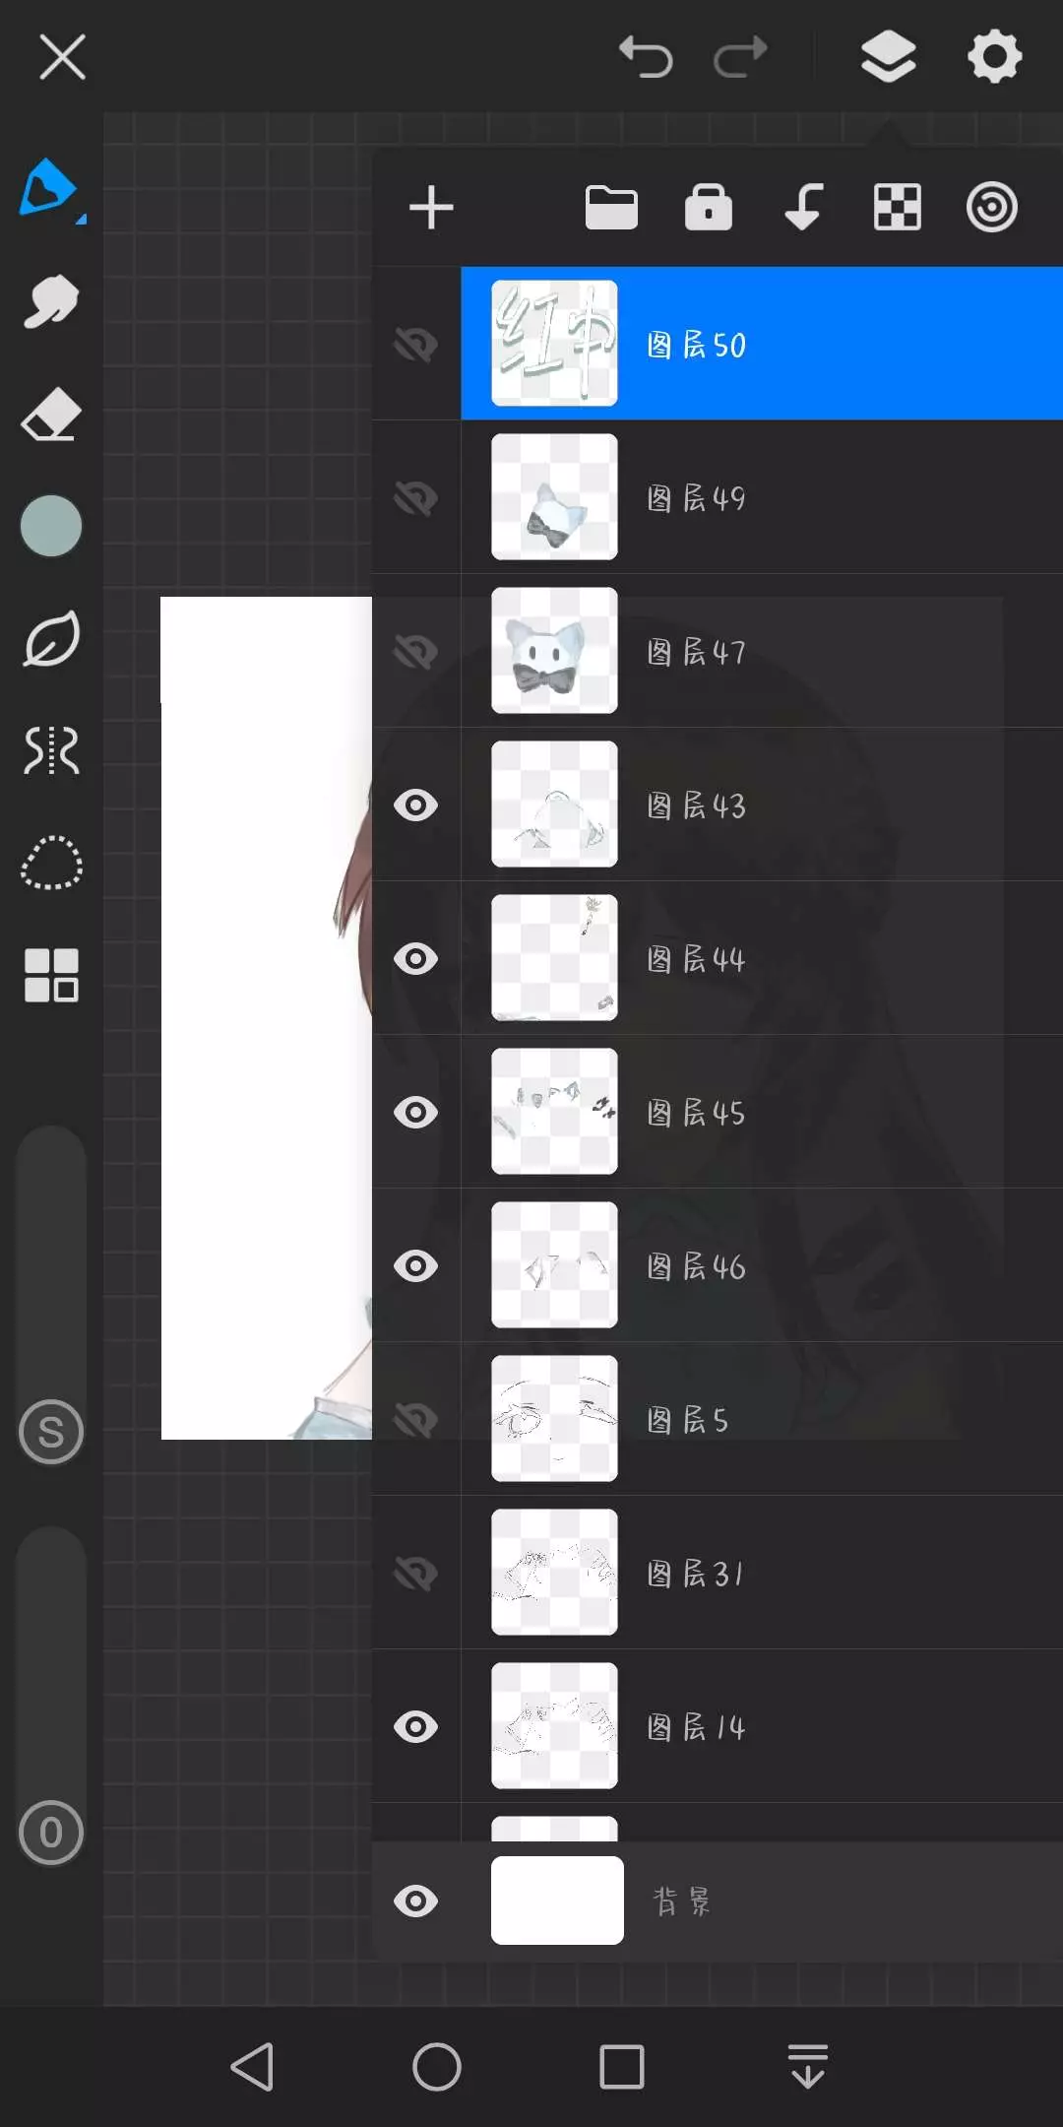Select layer 图层14

[762, 1726]
